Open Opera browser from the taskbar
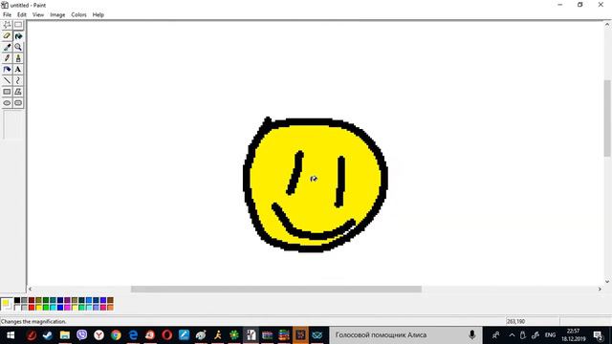The height and width of the screenshot is (344, 612). coord(167,335)
